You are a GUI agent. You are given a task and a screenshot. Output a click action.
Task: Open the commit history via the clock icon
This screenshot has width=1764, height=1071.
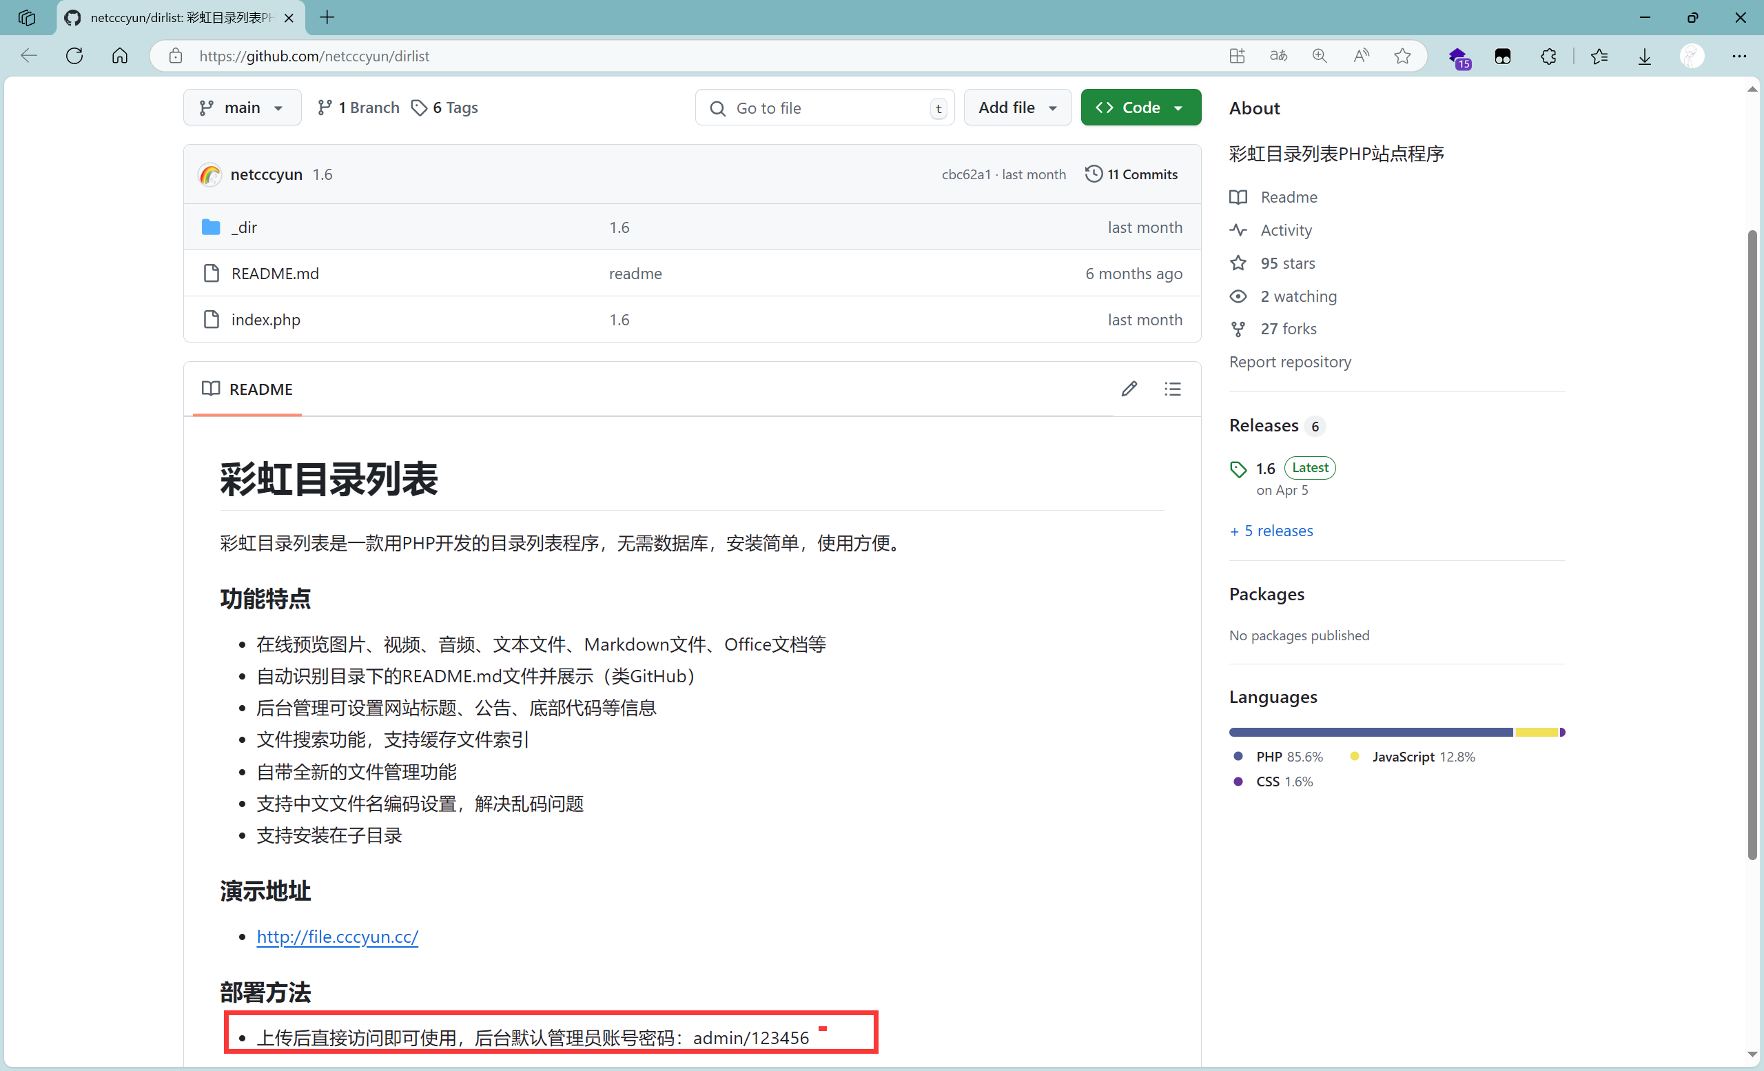tap(1093, 174)
